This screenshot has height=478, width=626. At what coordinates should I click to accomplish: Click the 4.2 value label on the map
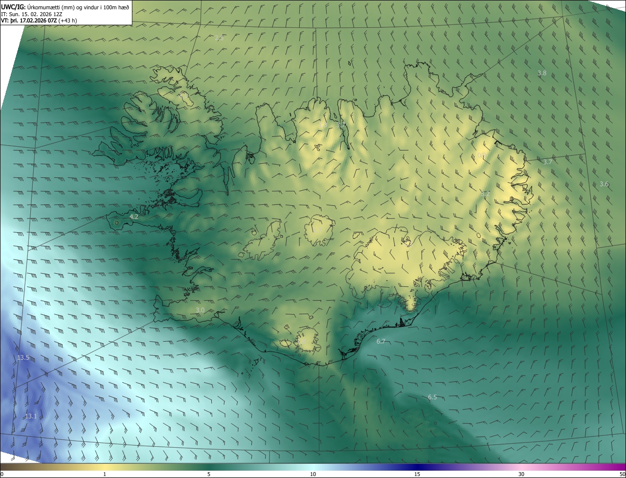click(134, 216)
